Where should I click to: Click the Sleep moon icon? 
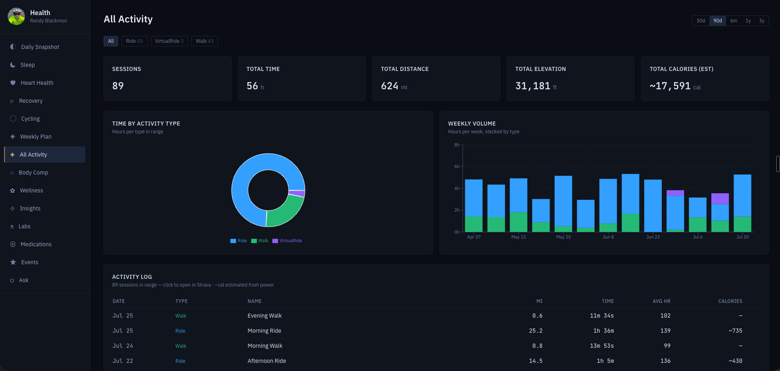13,65
